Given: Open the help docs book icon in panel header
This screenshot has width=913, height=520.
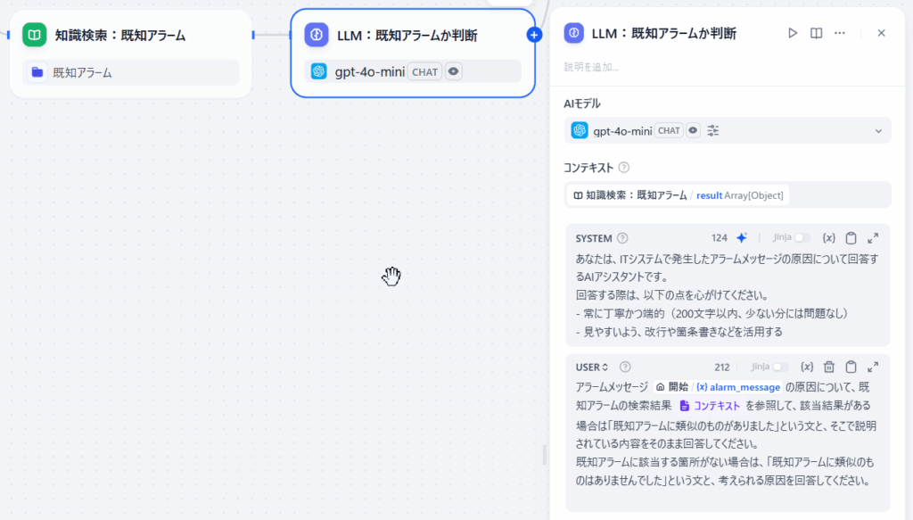Looking at the screenshot, I should click(x=817, y=33).
